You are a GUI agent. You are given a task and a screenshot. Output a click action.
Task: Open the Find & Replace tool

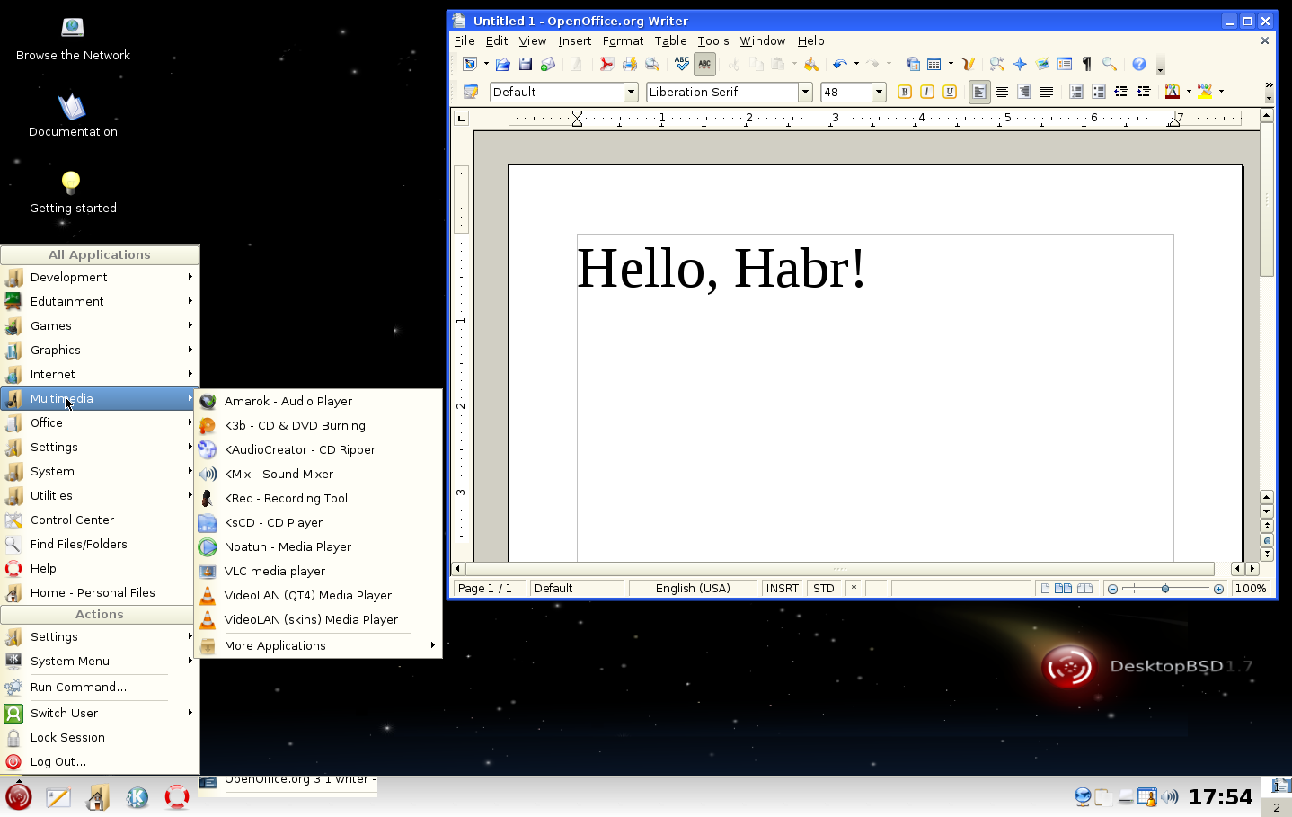click(997, 64)
